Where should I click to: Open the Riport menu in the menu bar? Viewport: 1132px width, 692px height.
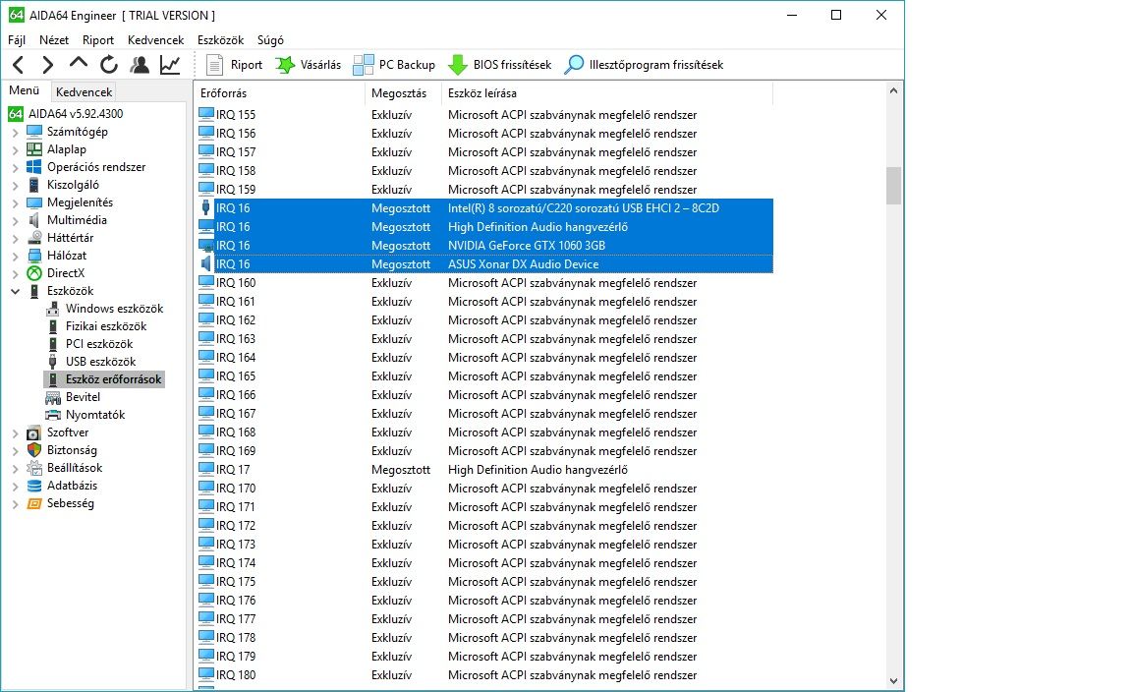pyautogui.click(x=98, y=39)
